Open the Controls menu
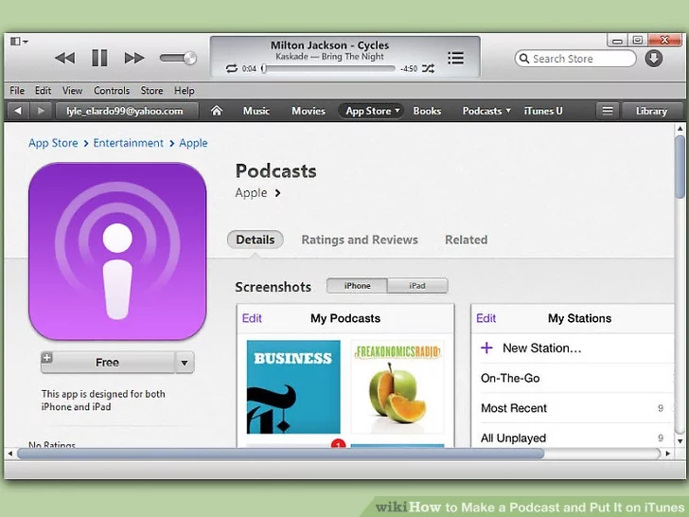 [x=112, y=91]
